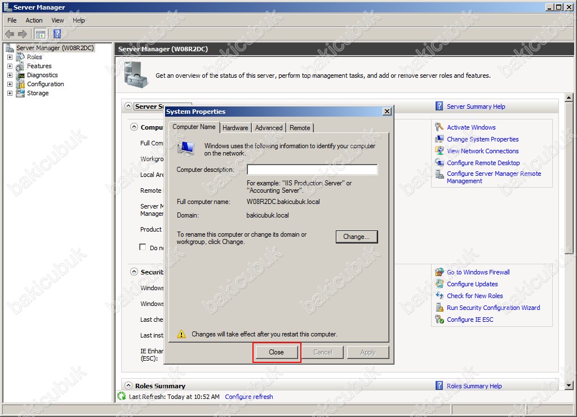
Task: Expand the Features tree node
Action: [10, 66]
